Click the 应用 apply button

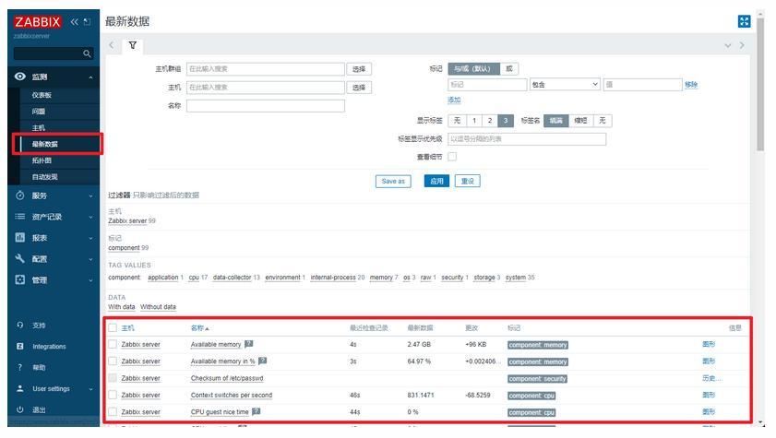436,181
